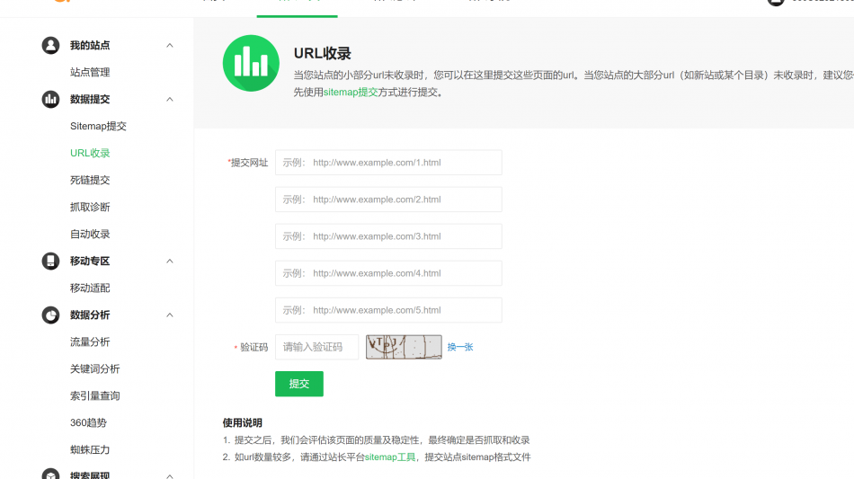Click the 我的站点 user icon
854x479 pixels.
50,45
